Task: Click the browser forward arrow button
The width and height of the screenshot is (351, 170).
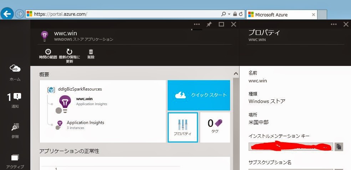Action: pyautogui.click(x=20, y=14)
